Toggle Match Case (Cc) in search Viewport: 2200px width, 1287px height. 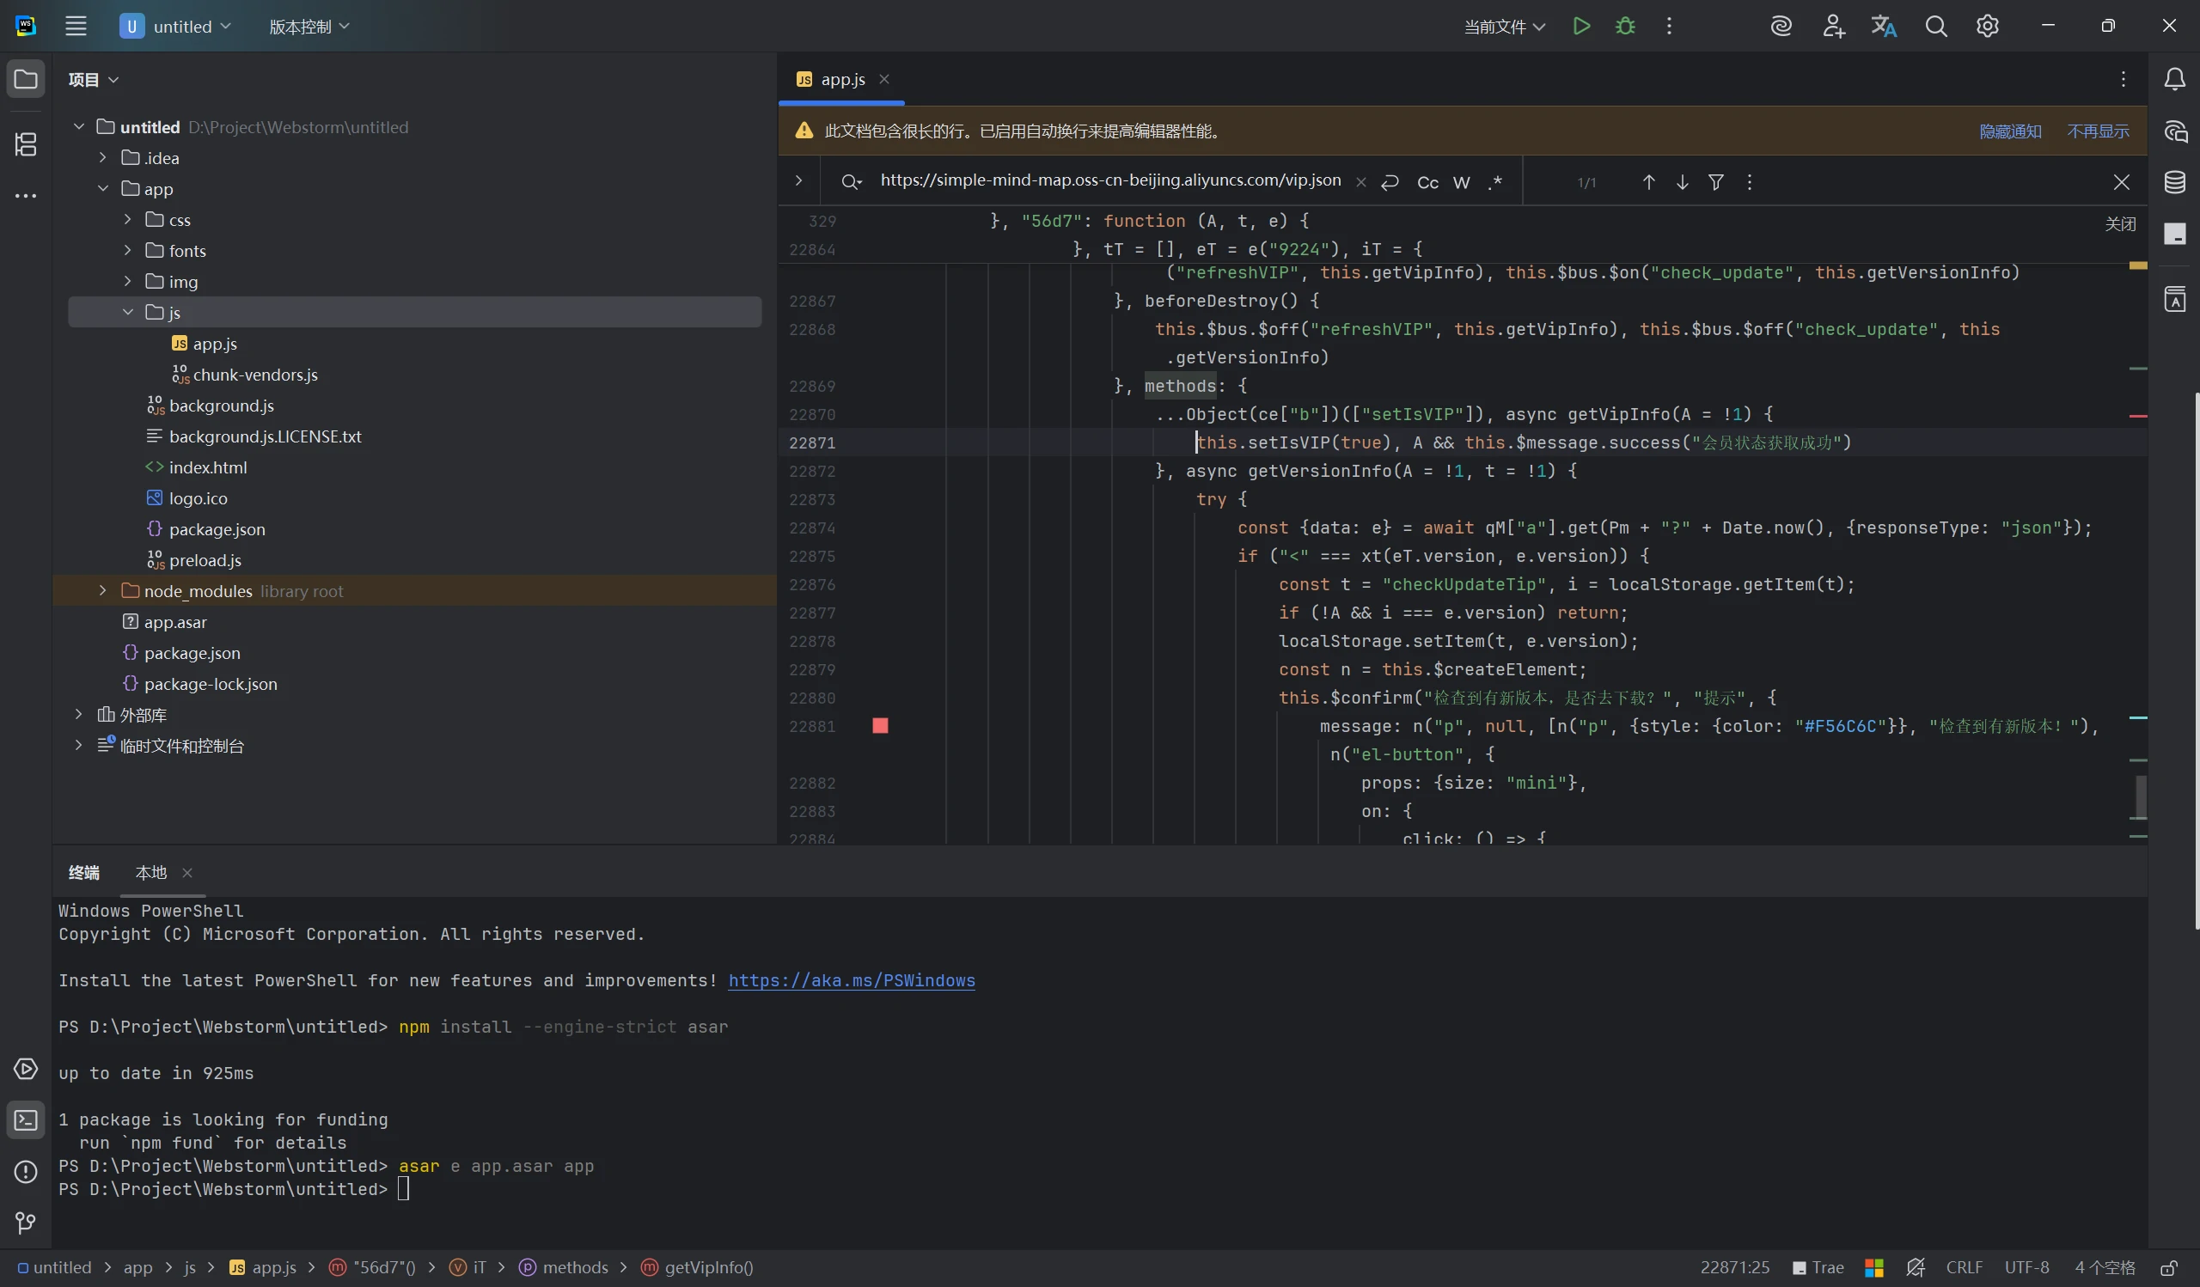point(1427,182)
